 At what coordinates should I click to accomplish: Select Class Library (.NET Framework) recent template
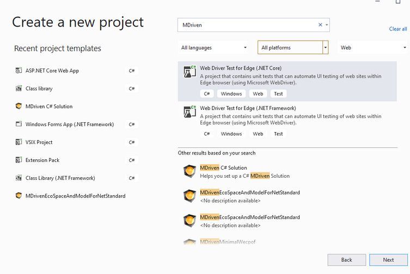click(60, 178)
